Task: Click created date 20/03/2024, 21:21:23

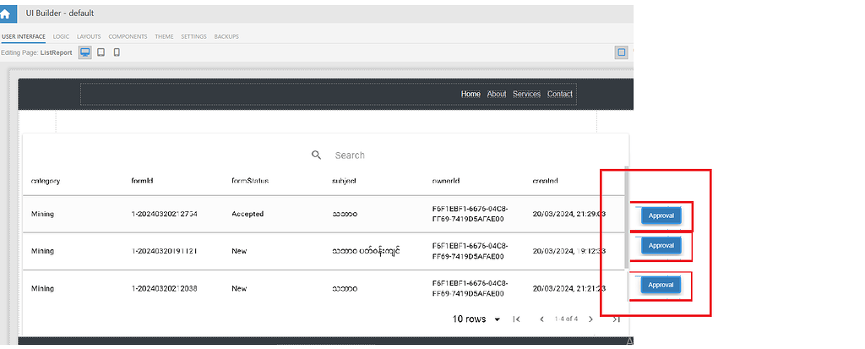Action: 569,288
